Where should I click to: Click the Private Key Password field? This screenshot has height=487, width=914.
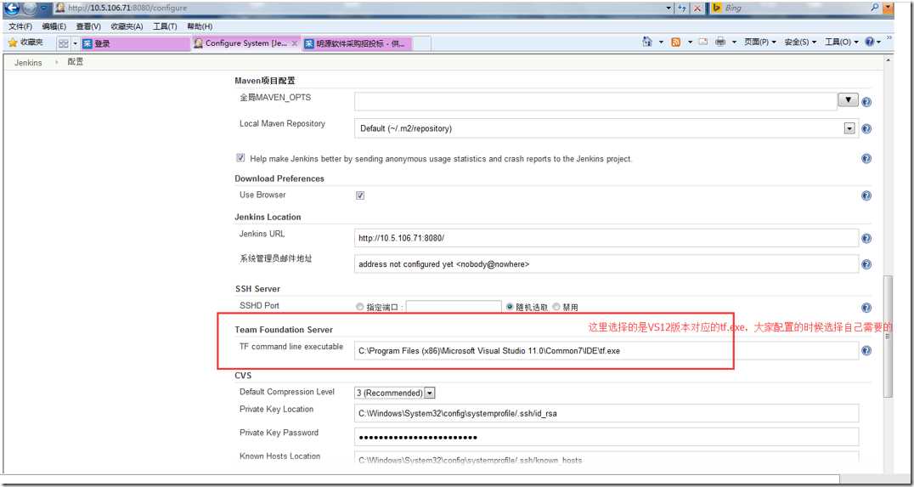(607, 437)
